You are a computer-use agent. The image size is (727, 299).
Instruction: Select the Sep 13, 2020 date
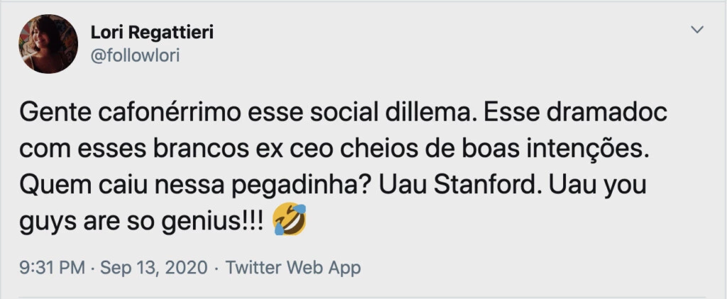153,268
